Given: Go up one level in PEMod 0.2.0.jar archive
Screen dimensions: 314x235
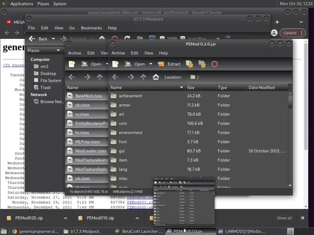Looking at the screenshot, I should 143,77.
